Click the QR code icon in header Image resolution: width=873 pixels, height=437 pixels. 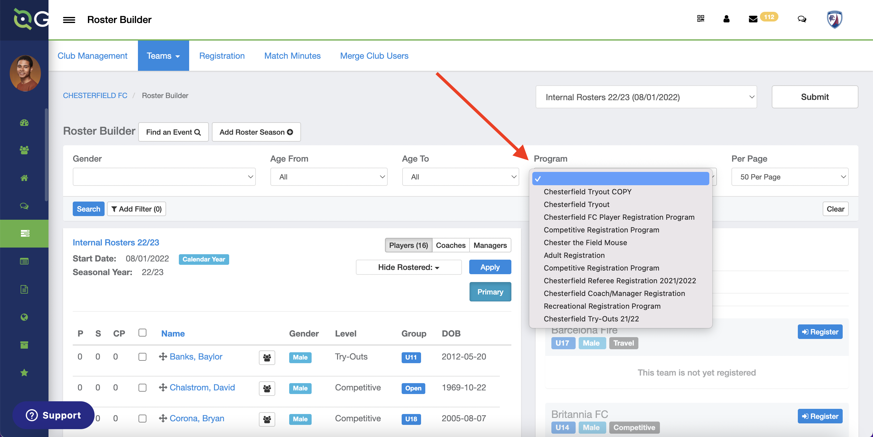point(701,19)
